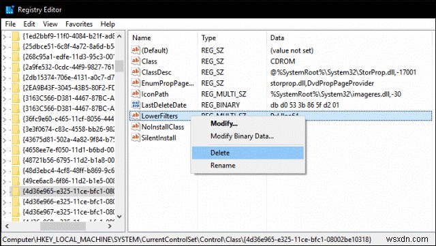
Task: Click the ClassDesc value's string icon
Action: tap(136, 72)
